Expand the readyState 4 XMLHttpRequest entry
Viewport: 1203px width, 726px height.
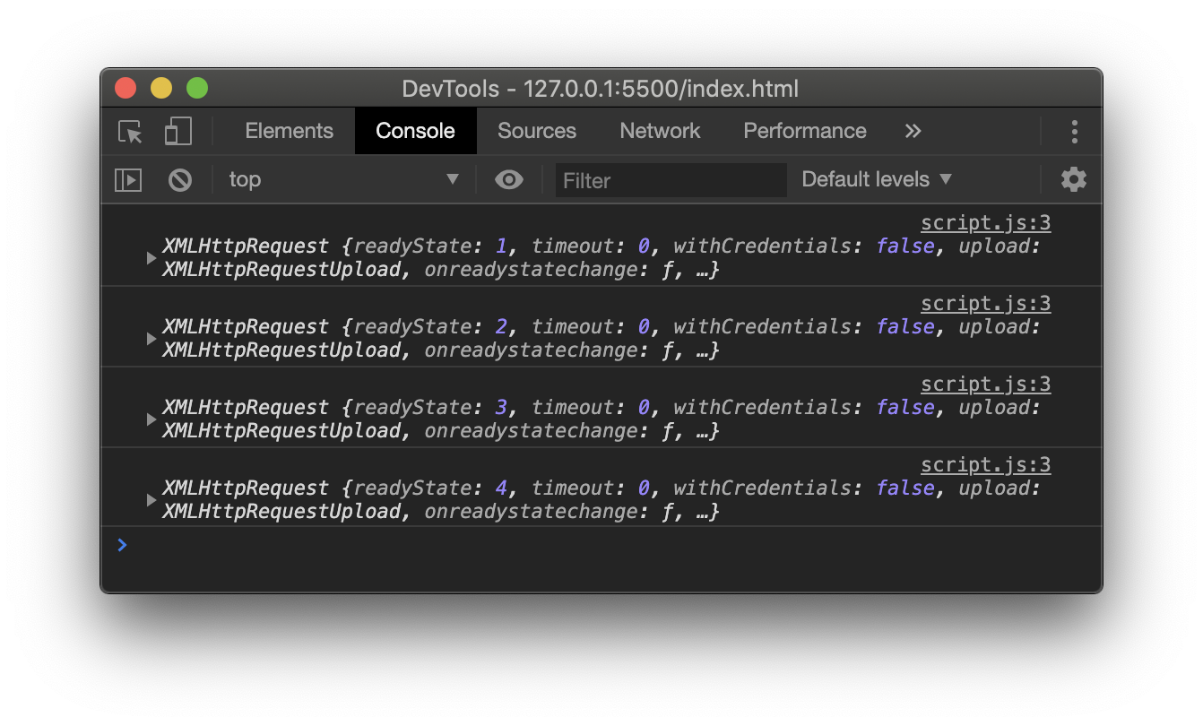pos(151,499)
